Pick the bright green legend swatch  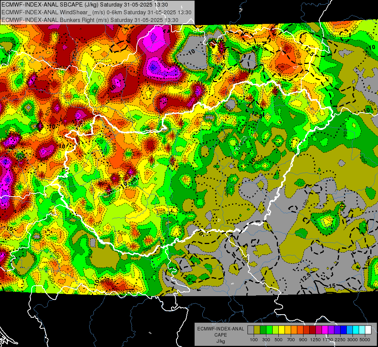pos(269,330)
